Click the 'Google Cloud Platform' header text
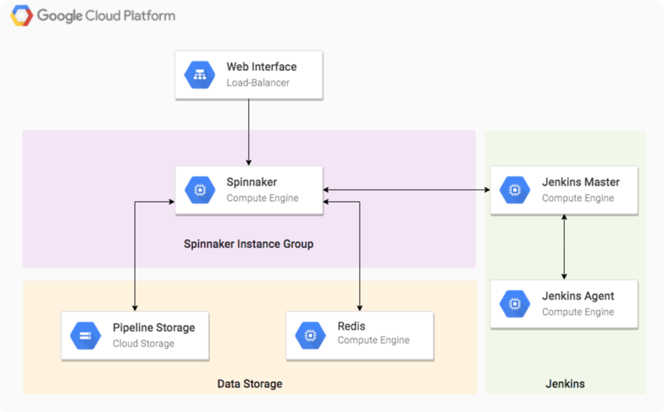Viewport: 664px width, 412px height. tap(106, 16)
